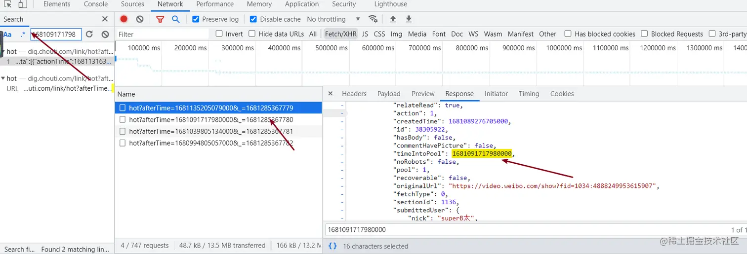The width and height of the screenshot is (747, 254).
Task: Toggle the device toolbar icon
Action: pyautogui.click(x=23, y=4)
